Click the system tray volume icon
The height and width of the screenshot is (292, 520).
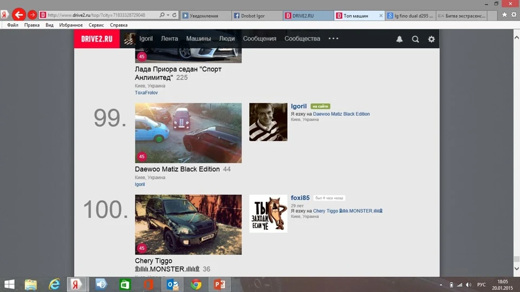469,285
